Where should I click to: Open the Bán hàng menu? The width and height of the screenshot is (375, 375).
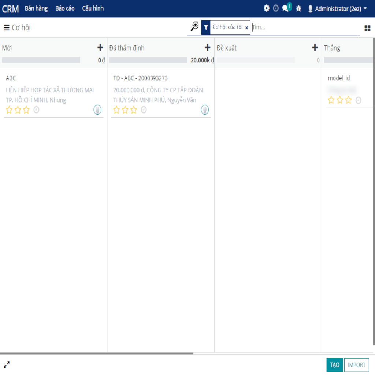click(36, 8)
